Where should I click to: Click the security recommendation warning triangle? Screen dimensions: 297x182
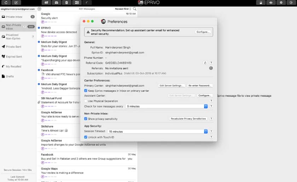(x=88, y=32)
